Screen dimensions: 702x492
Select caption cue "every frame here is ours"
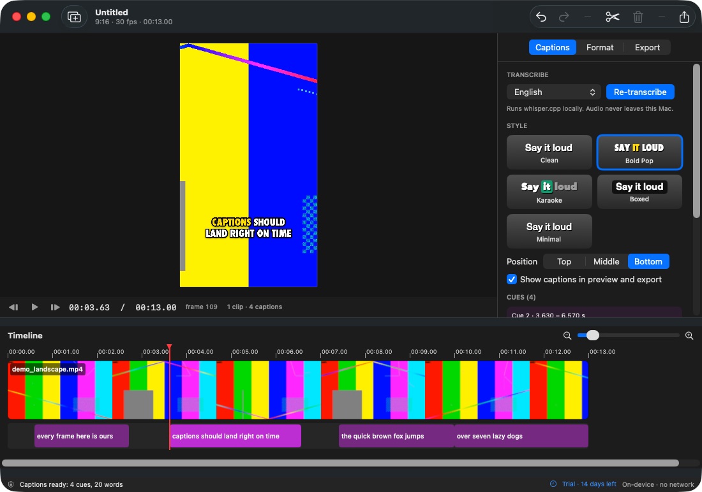(82, 436)
